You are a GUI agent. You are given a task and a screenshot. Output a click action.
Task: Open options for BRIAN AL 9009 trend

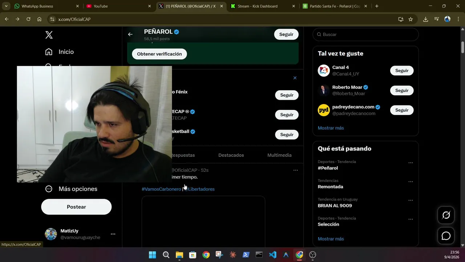411,201
